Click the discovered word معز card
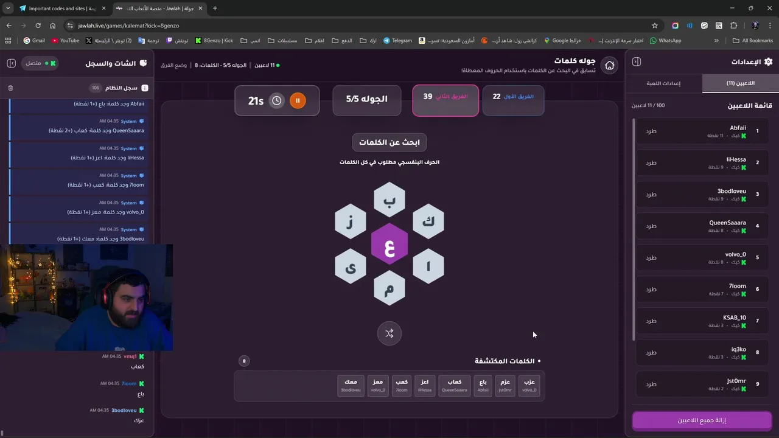The width and height of the screenshot is (779, 438). (378, 386)
